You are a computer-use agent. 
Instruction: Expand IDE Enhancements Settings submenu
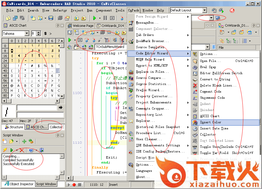click(159, 145)
